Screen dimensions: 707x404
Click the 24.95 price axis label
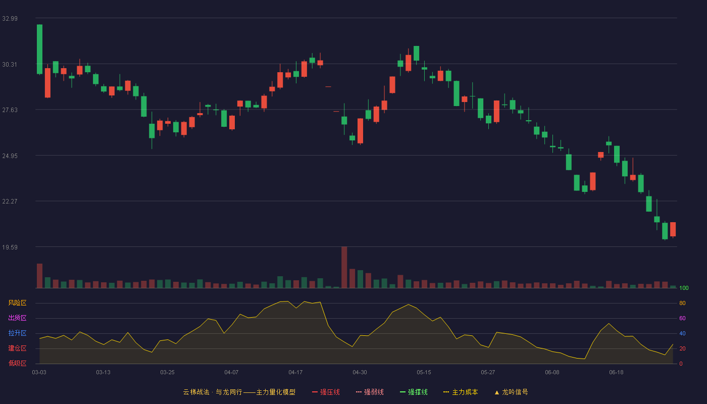pyautogui.click(x=10, y=156)
